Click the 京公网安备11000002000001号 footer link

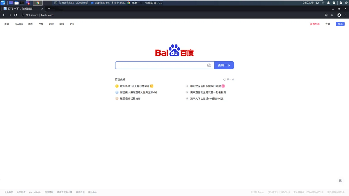pyautogui.click(x=309, y=192)
